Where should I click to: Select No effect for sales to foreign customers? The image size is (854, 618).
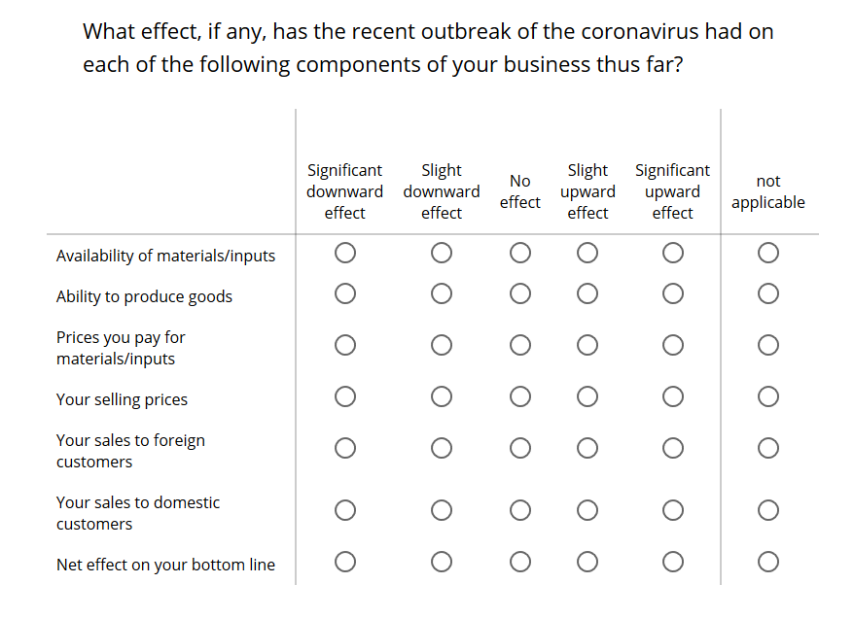coord(520,448)
